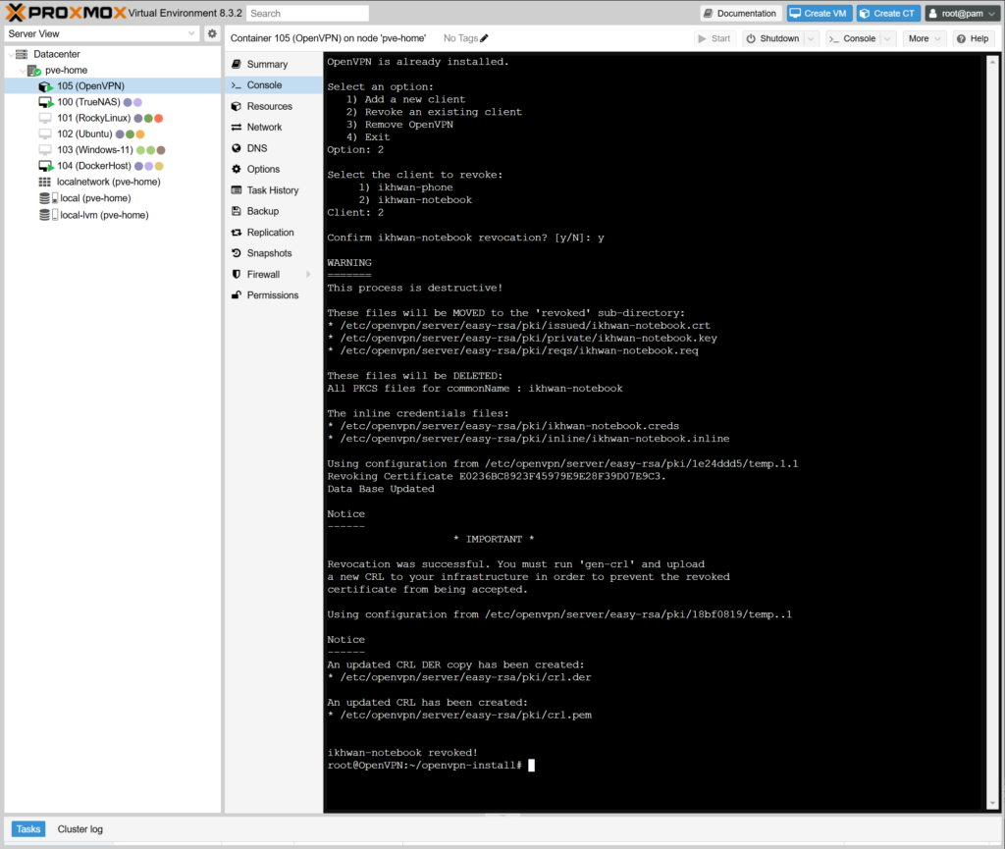Click the Create VM button
This screenshot has height=849, width=1005.
tap(818, 13)
